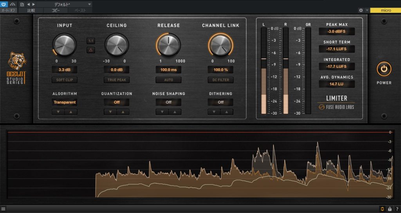Viewport: 401px width, 213px height.
Task: Toggle the AUTO release button
Action: click(x=168, y=80)
